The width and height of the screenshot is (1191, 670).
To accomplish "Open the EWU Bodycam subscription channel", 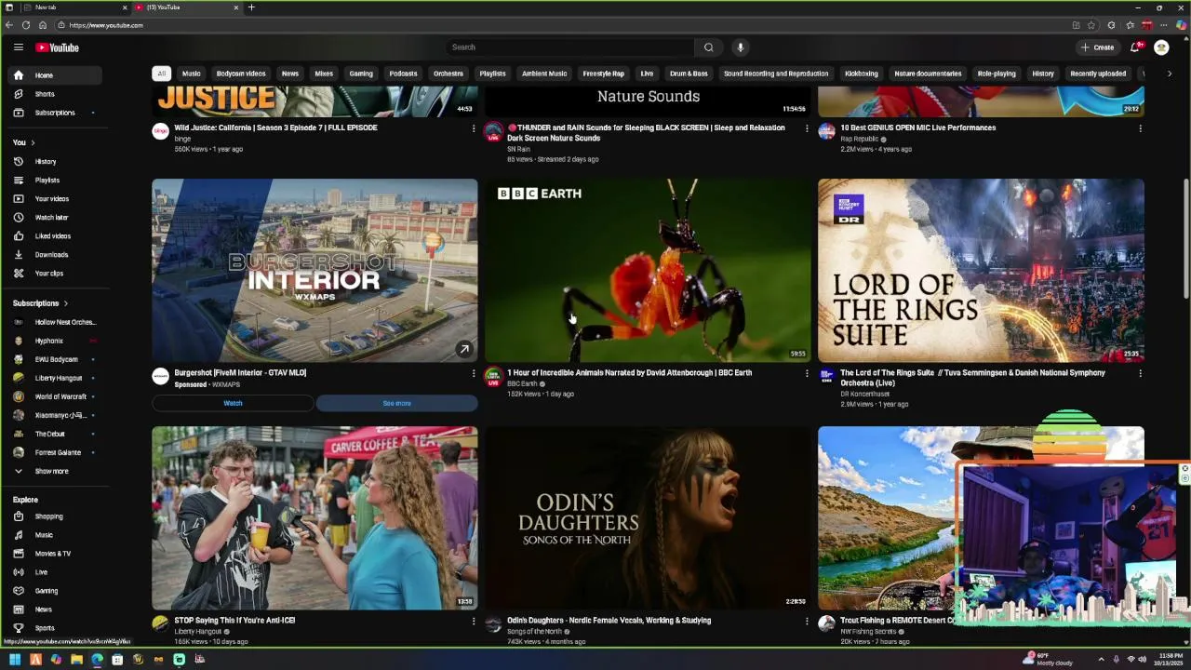I will pyautogui.click(x=56, y=359).
